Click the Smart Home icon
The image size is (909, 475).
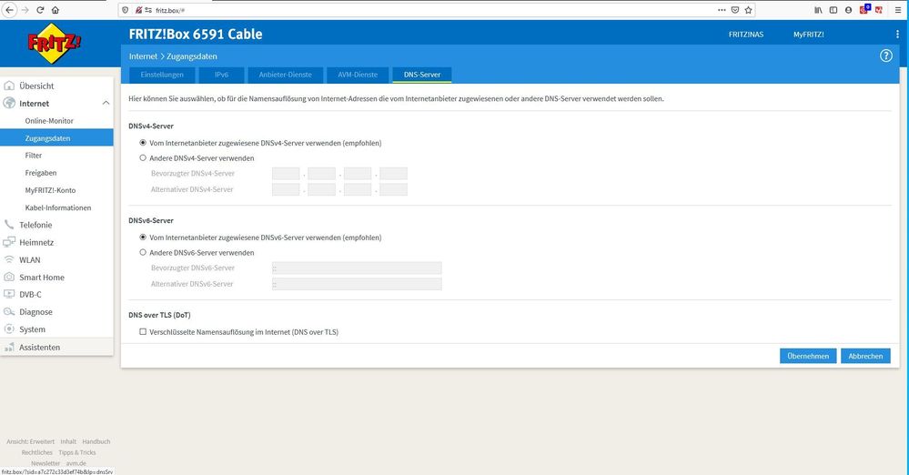point(9,277)
